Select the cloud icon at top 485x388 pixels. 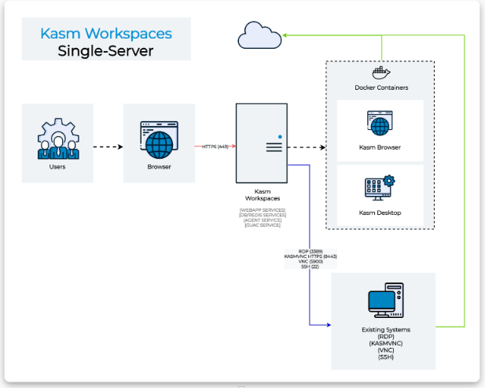pos(259,35)
